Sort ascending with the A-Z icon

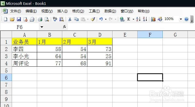138,19
